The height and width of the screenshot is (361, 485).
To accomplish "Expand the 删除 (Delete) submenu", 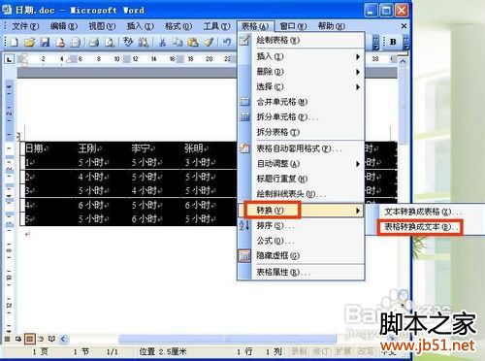I will coord(301,72).
